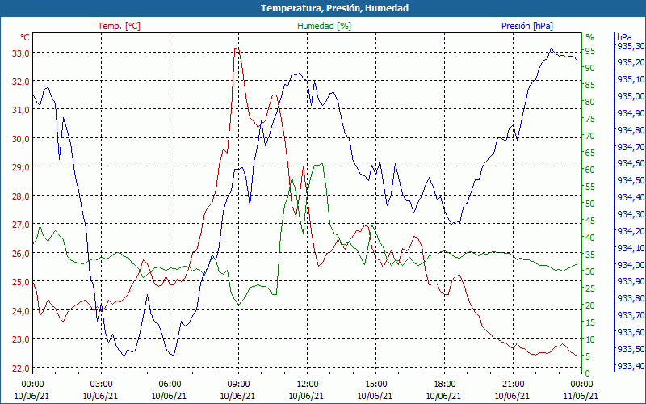The width and height of the screenshot is (646, 404).
Task: Click the chart title Temperatura, Presión, Humedad
Action: 334,8
